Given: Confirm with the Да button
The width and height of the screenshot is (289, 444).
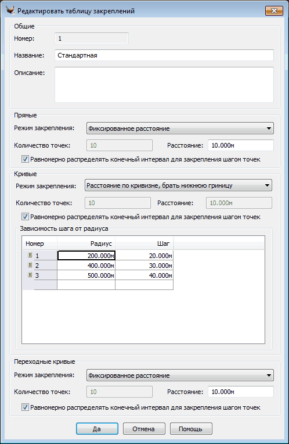Looking at the screenshot, I should (x=97, y=429).
